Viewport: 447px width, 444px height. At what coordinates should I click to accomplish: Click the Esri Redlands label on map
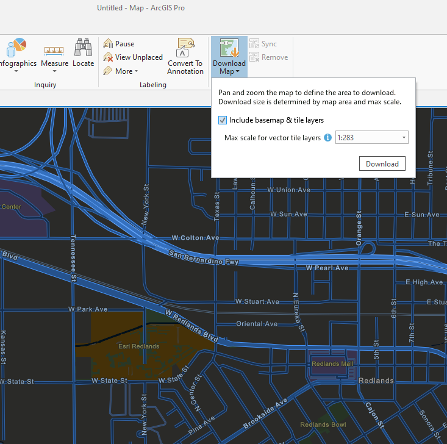click(x=139, y=346)
